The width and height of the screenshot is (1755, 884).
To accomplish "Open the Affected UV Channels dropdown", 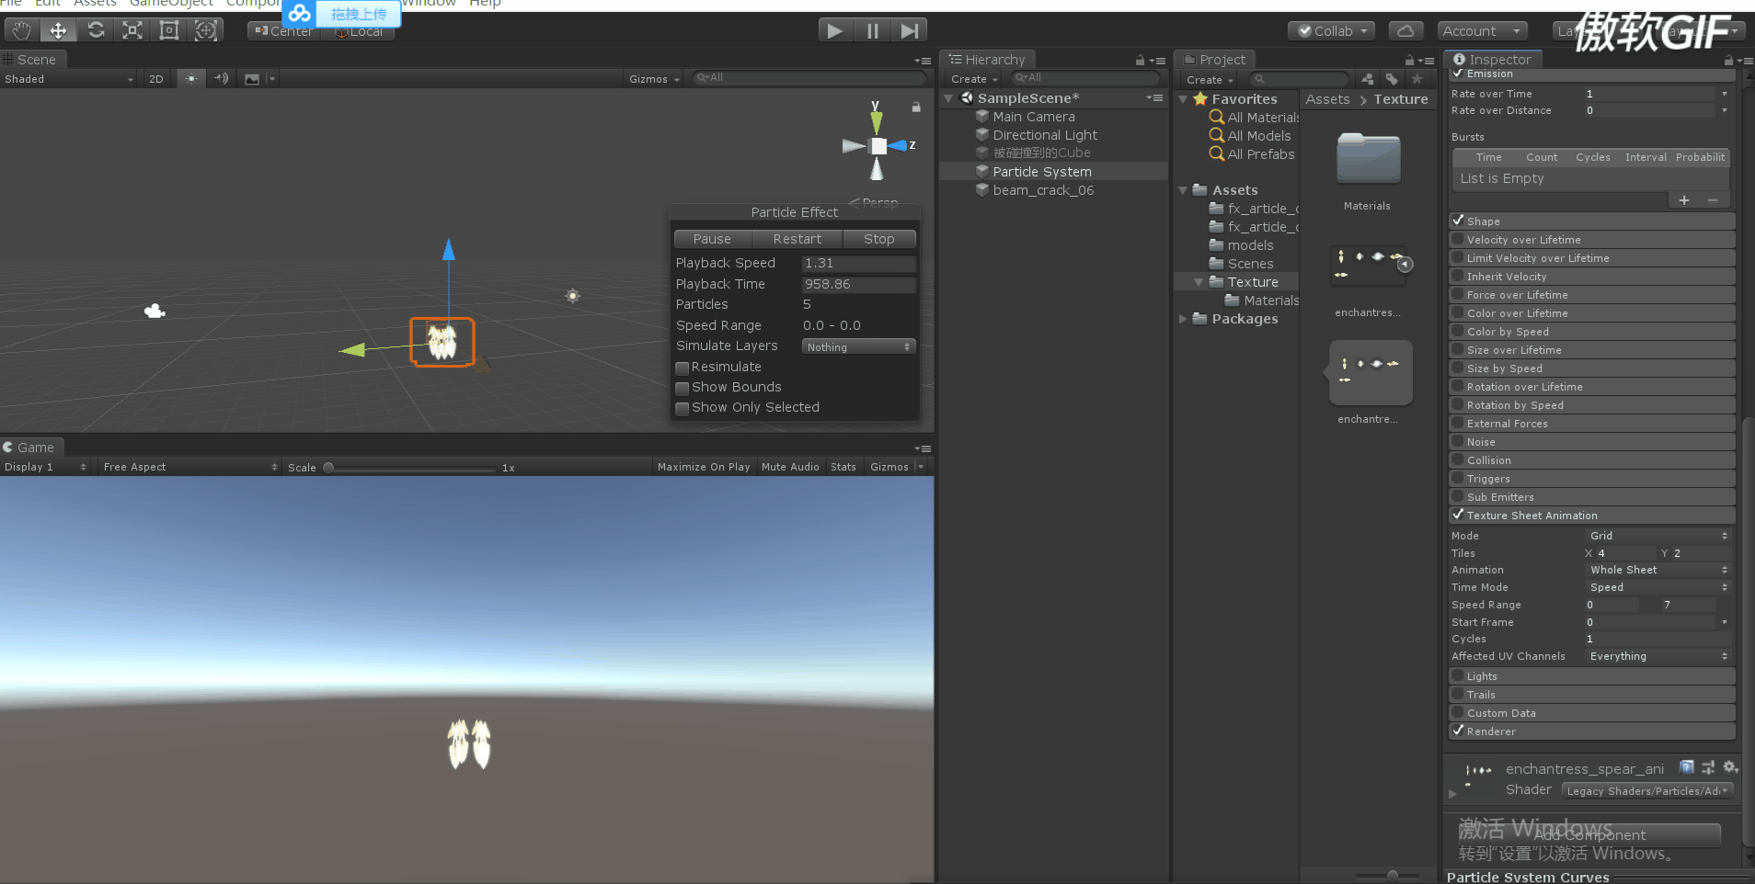I will [1658, 656].
